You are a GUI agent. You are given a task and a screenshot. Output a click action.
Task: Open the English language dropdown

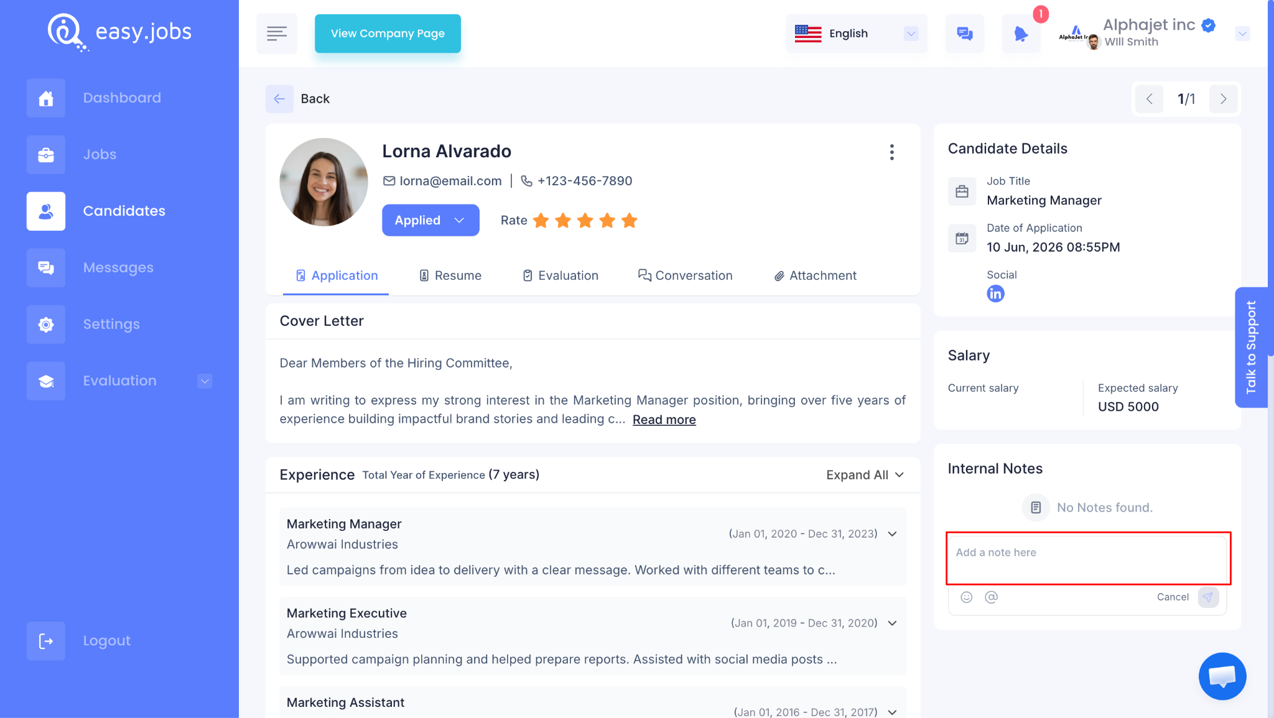857,34
